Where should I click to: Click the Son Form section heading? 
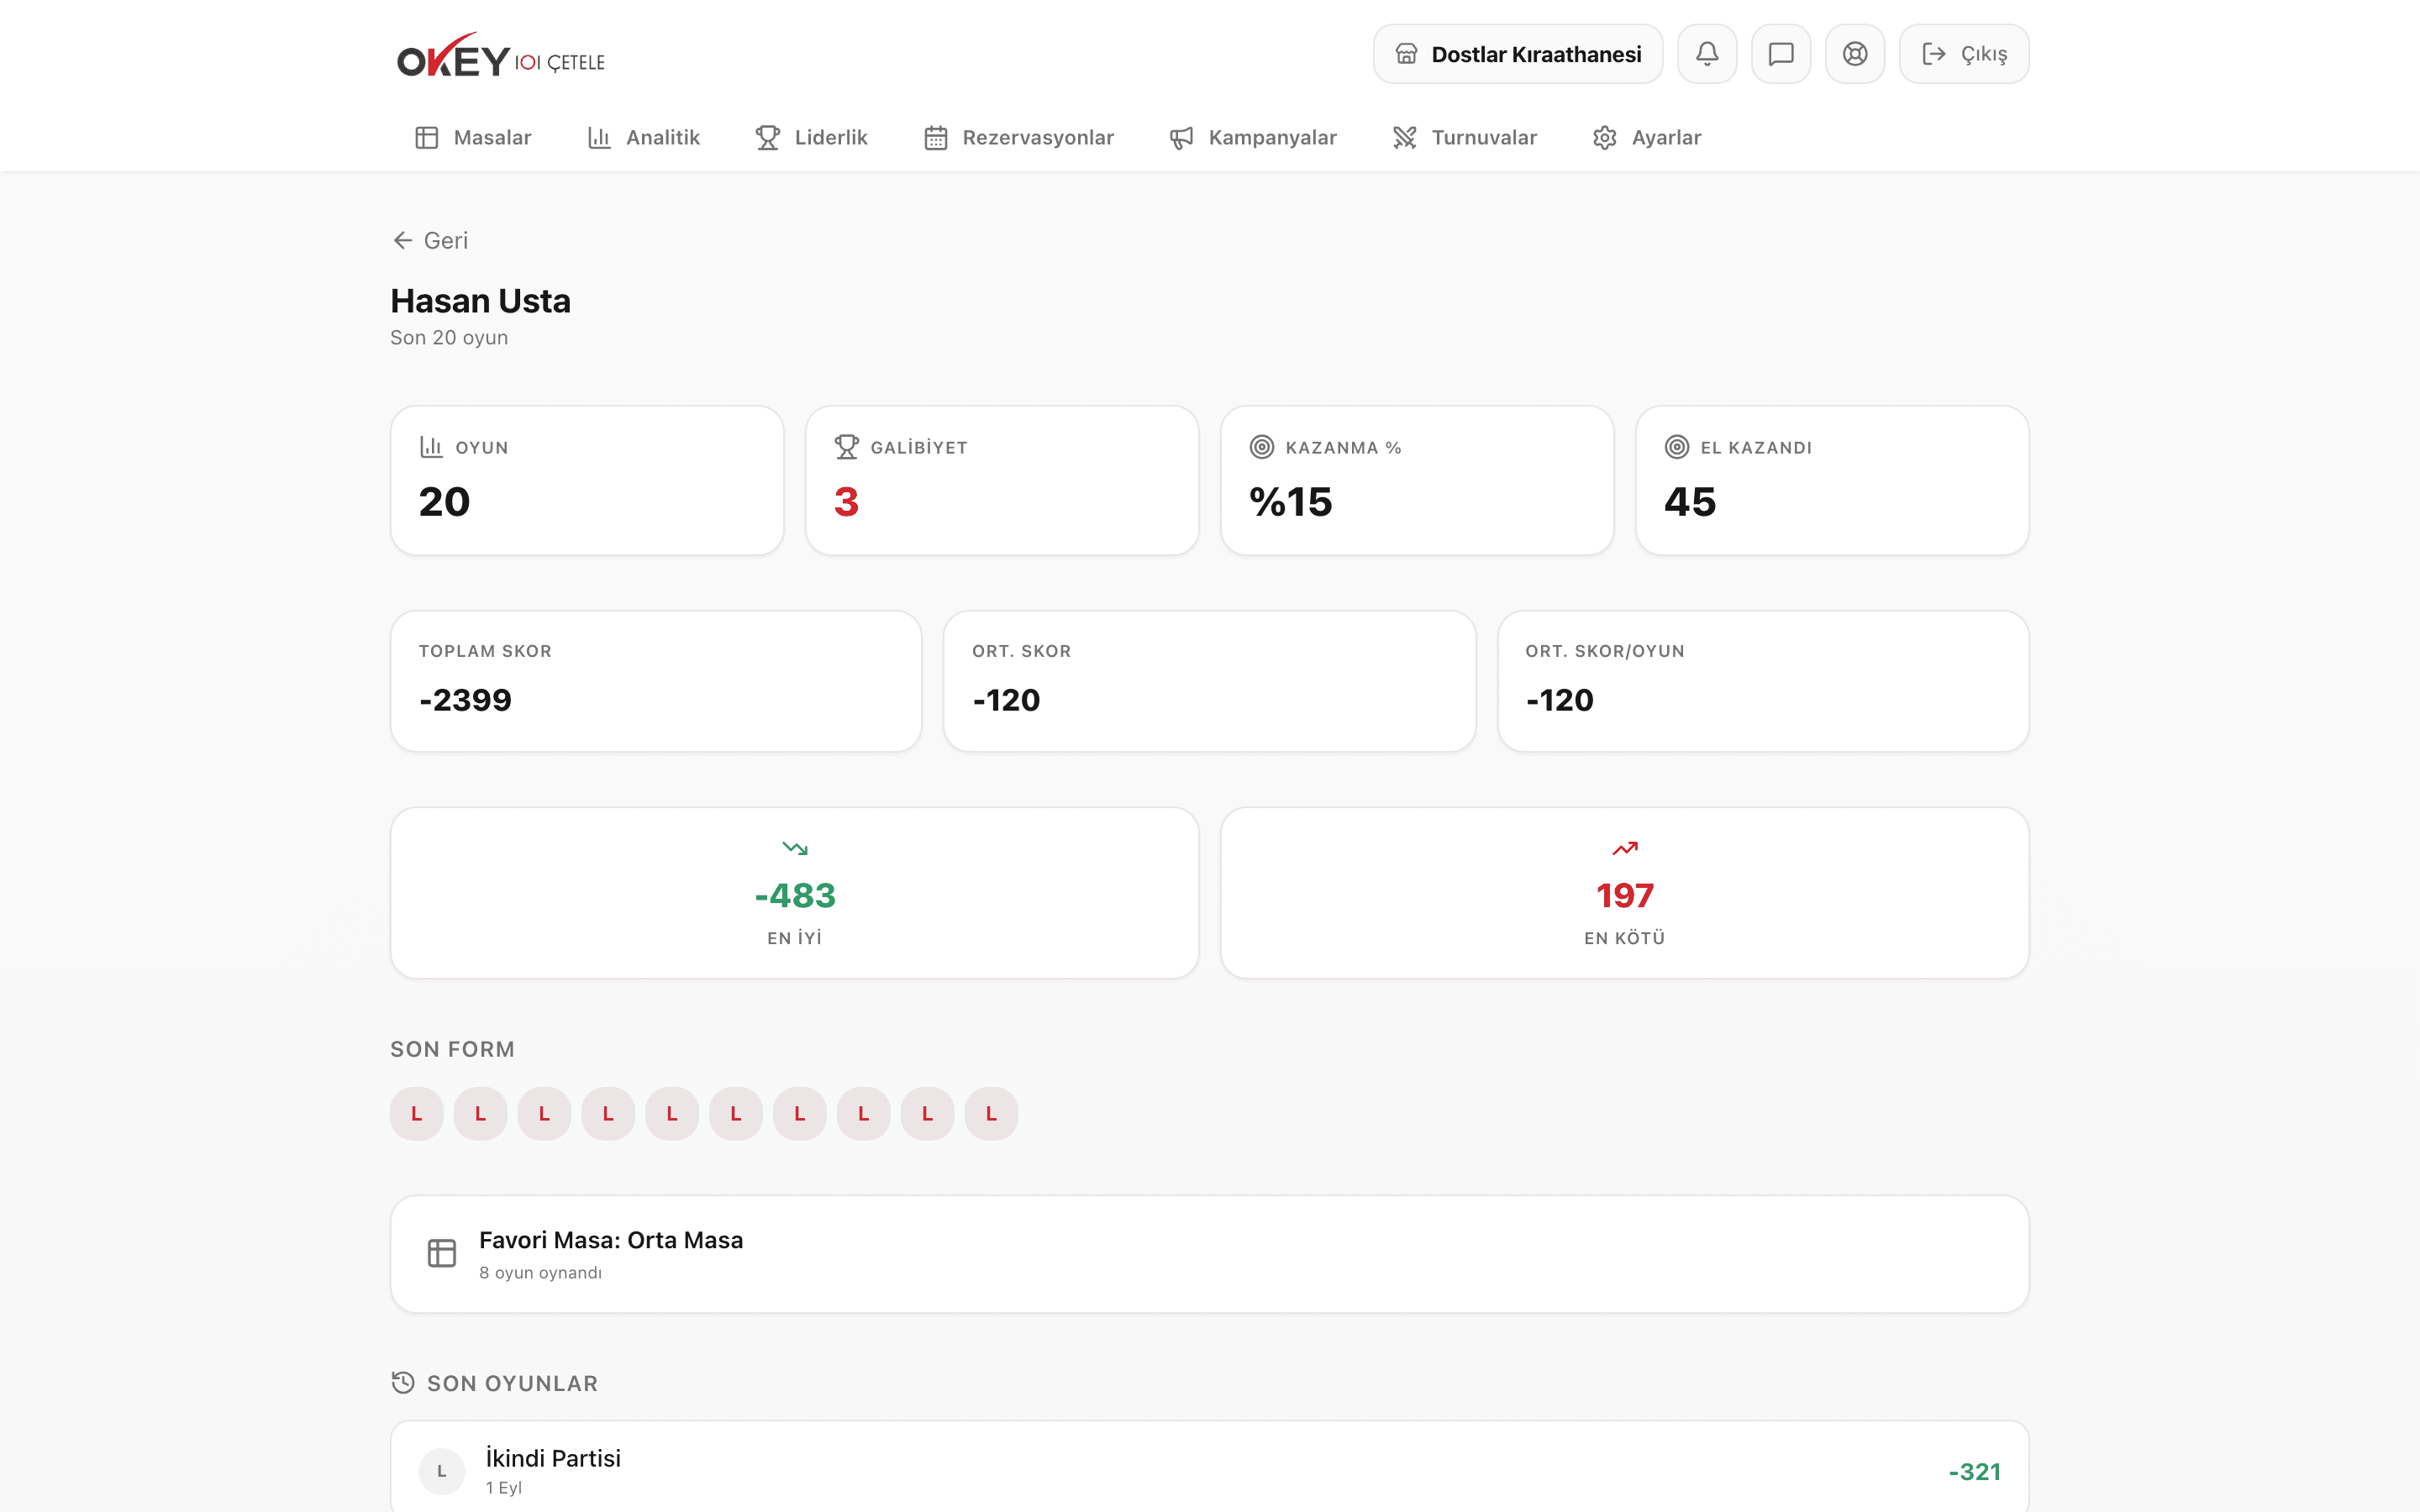coord(452,1049)
